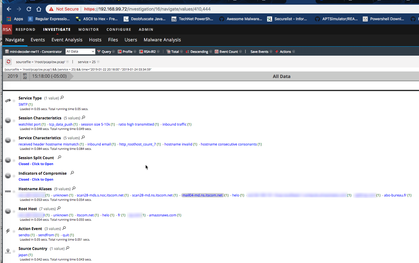
Task: Click the SMTP service type value
Action: [x=23, y=104]
